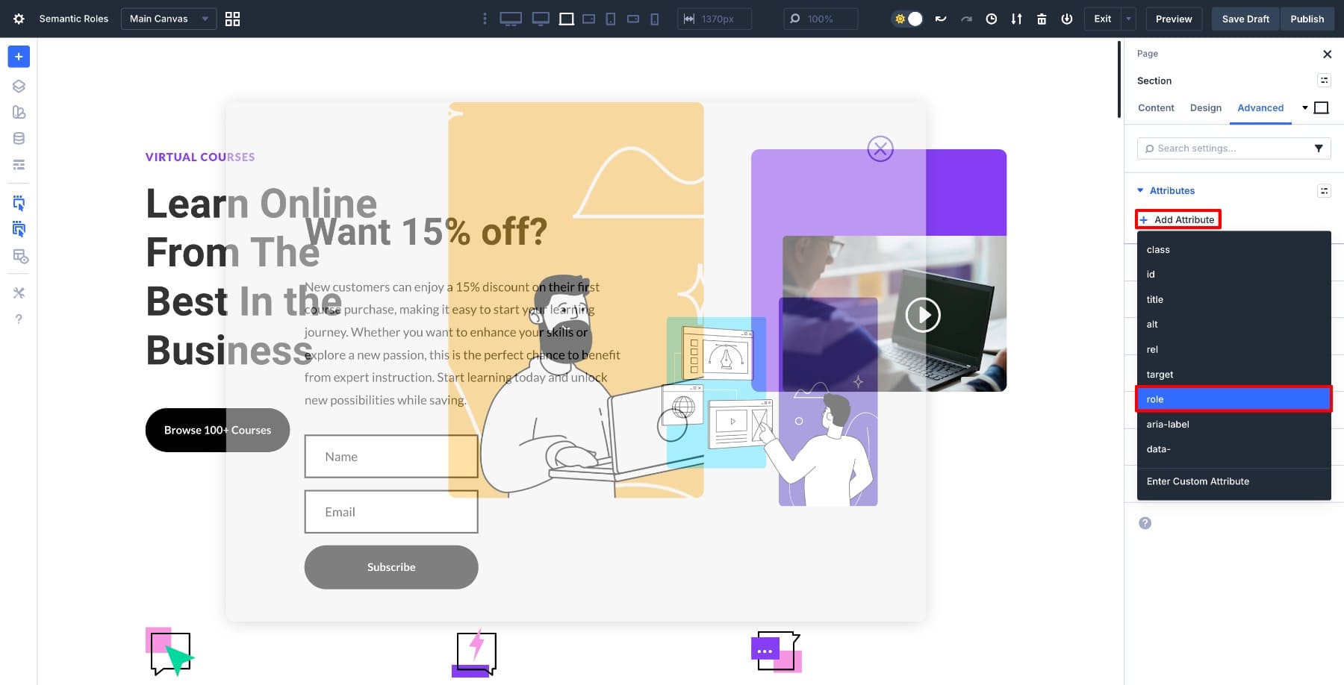Open the Layers panel icon
This screenshot has height=685, width=1344.
(x=19, y=86)
